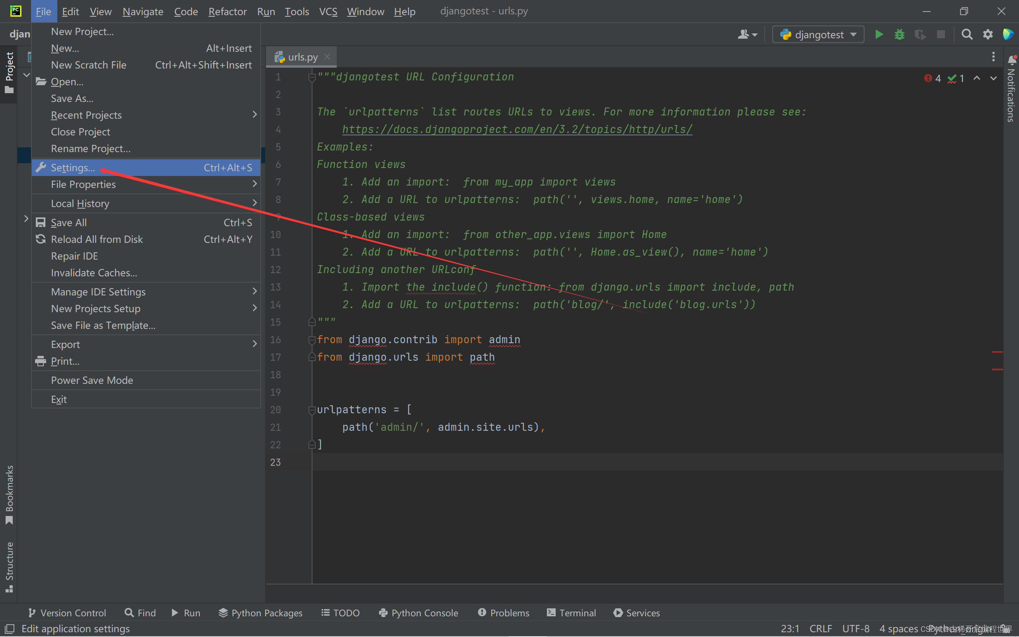Expand the New Projects Setup submenu
The height and width of the screenshot is (637, 1019).
coord(146,309)
